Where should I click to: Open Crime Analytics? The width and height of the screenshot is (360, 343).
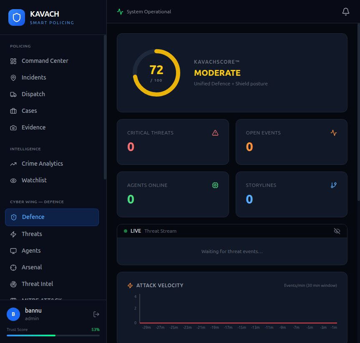tap(52, 164)
